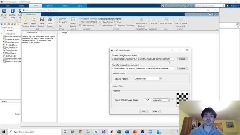Click the checkerboard square size field
Image resolution: width=240 pixels, height=135 pixels.
(147, 100)
